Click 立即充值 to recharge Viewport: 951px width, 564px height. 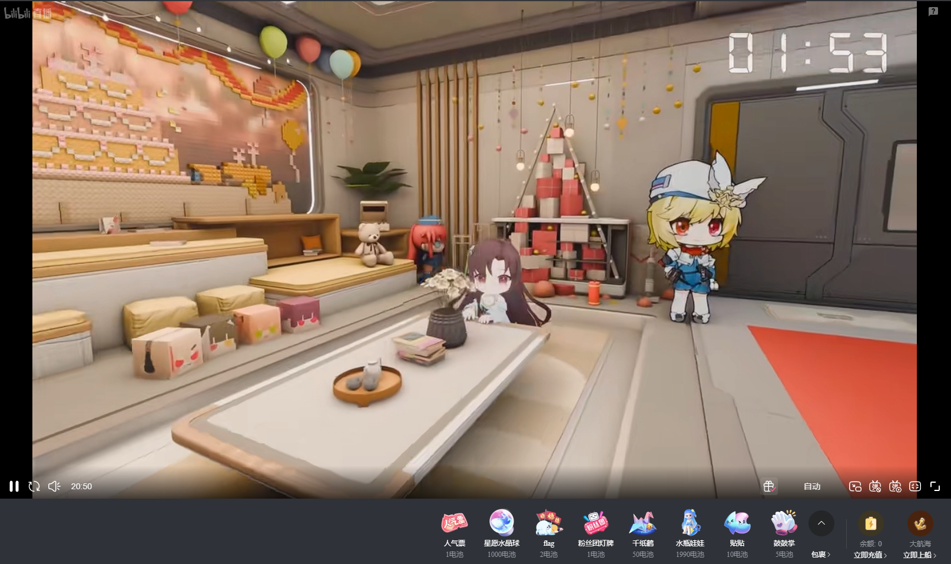click(870, 555)
